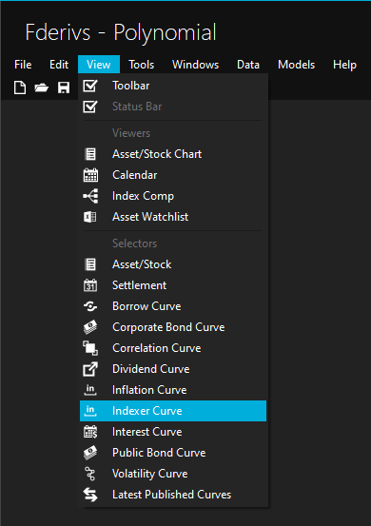Click the Save disk toolbar icon
Screen dimensions: 371x526
pos(64,88)
